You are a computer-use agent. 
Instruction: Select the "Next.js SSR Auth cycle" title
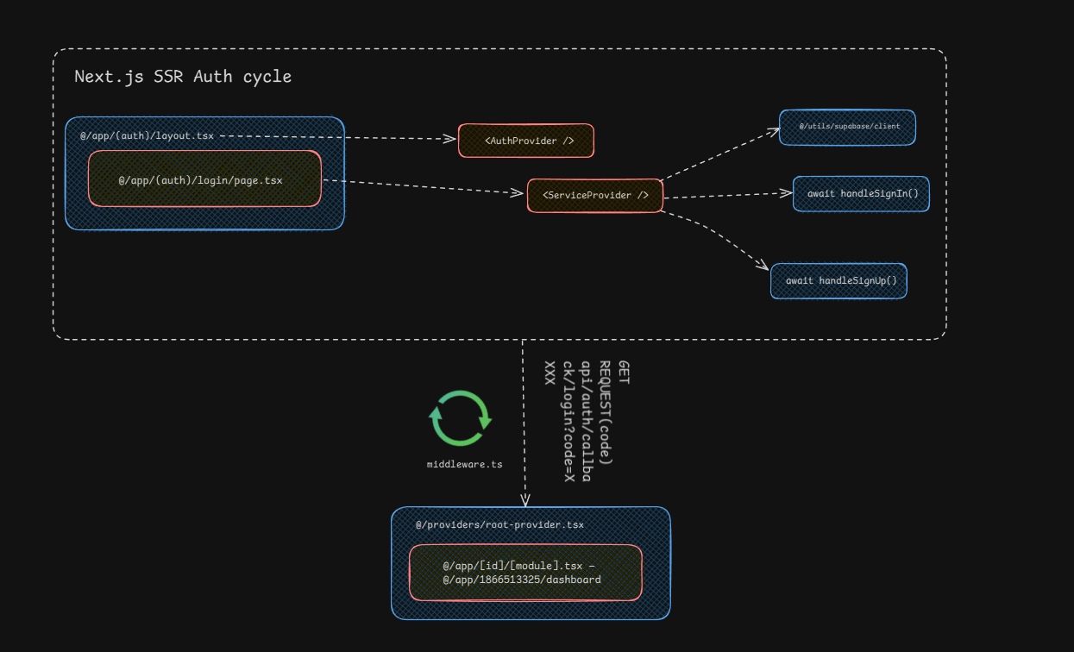pos(183,77)
